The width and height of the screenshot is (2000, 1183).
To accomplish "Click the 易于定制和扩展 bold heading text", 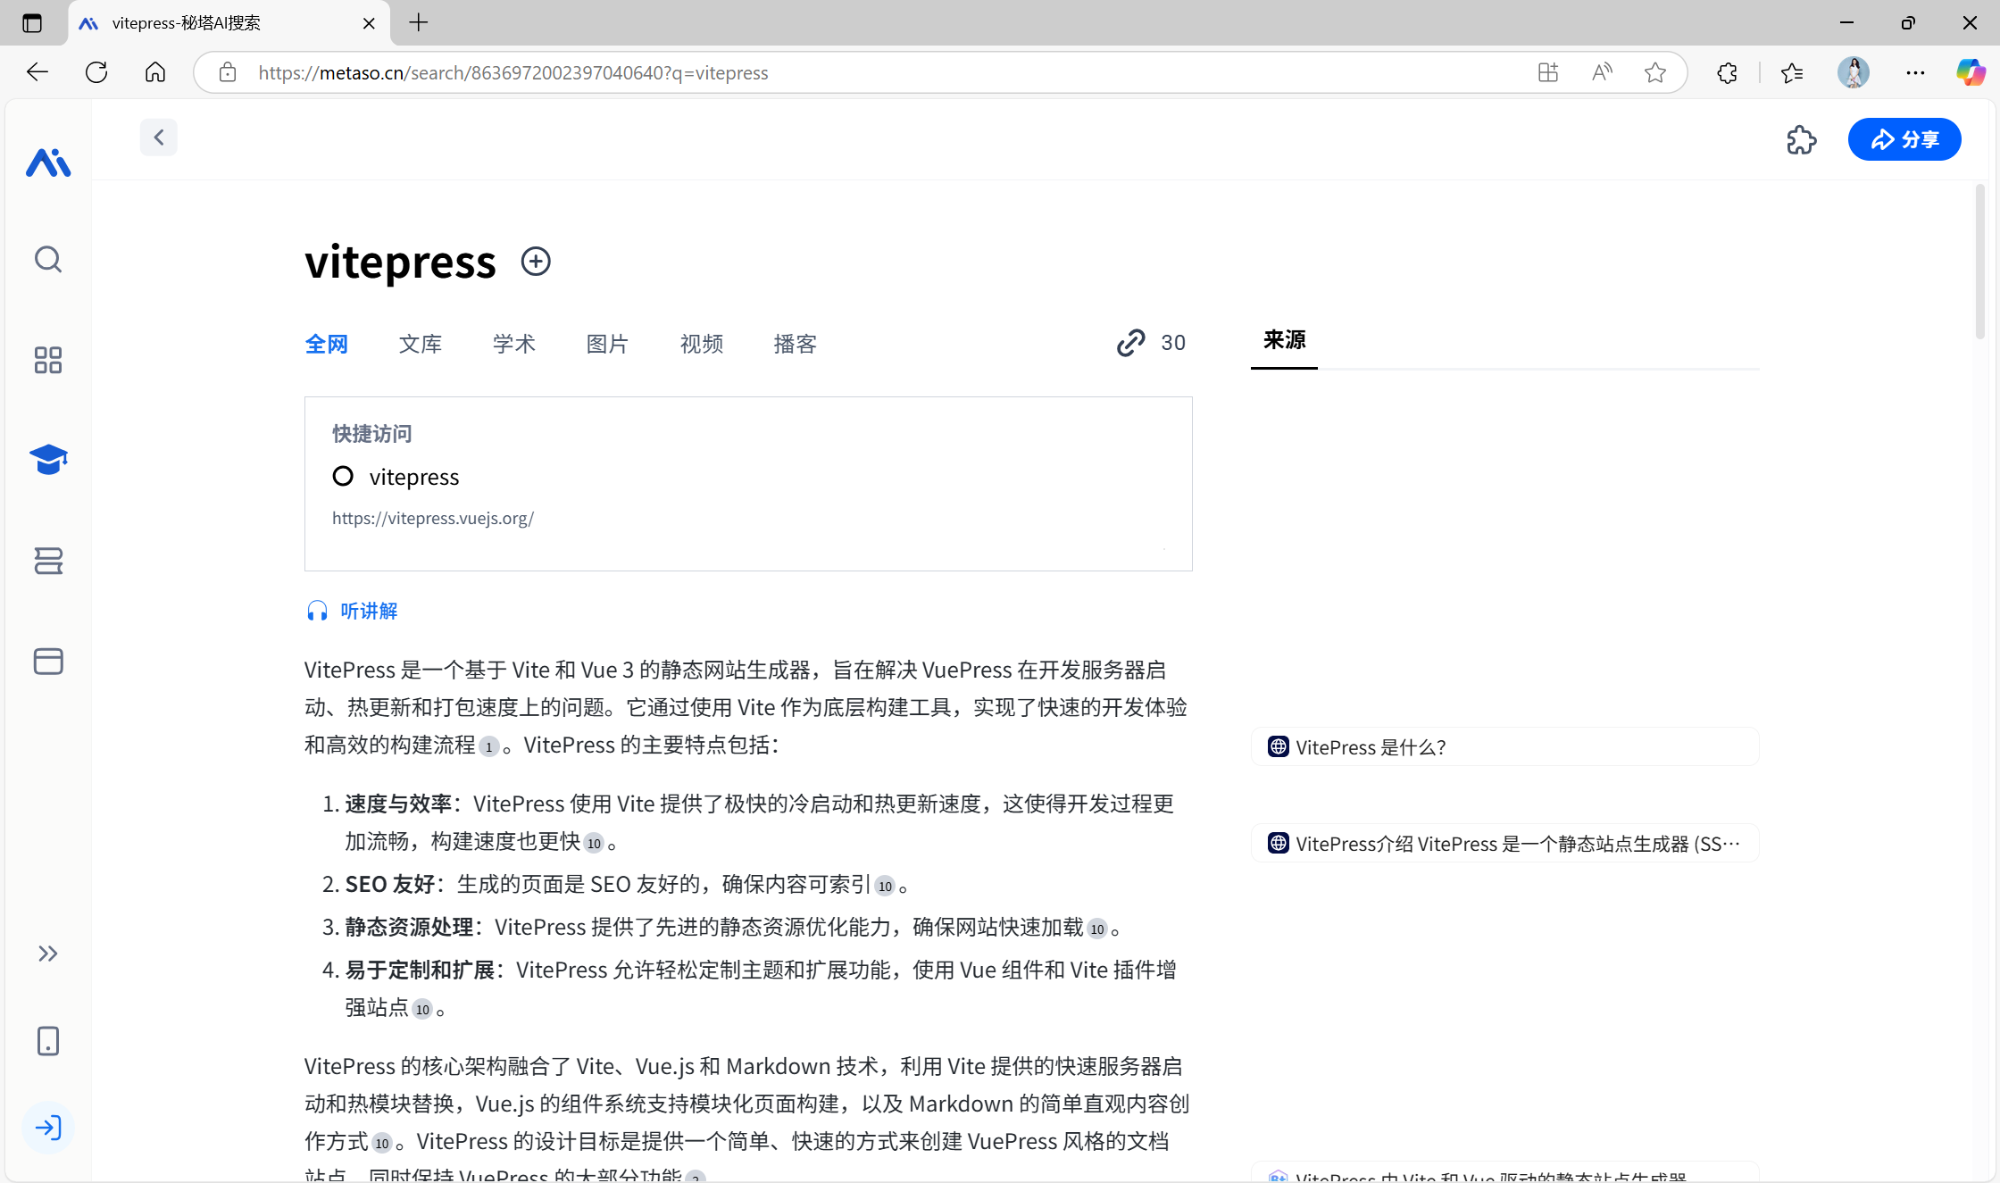I will pyautogui.click(x=420, y=970).
